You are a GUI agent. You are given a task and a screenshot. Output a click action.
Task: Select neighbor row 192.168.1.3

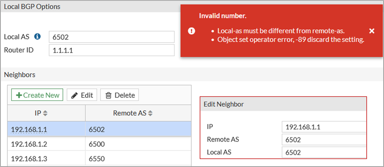click(46, 159)
